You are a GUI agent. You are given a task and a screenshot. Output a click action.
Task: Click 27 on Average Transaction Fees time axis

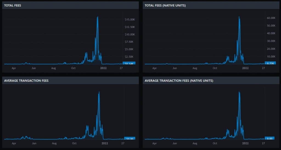pyautogui.click(x=123, y=143)
